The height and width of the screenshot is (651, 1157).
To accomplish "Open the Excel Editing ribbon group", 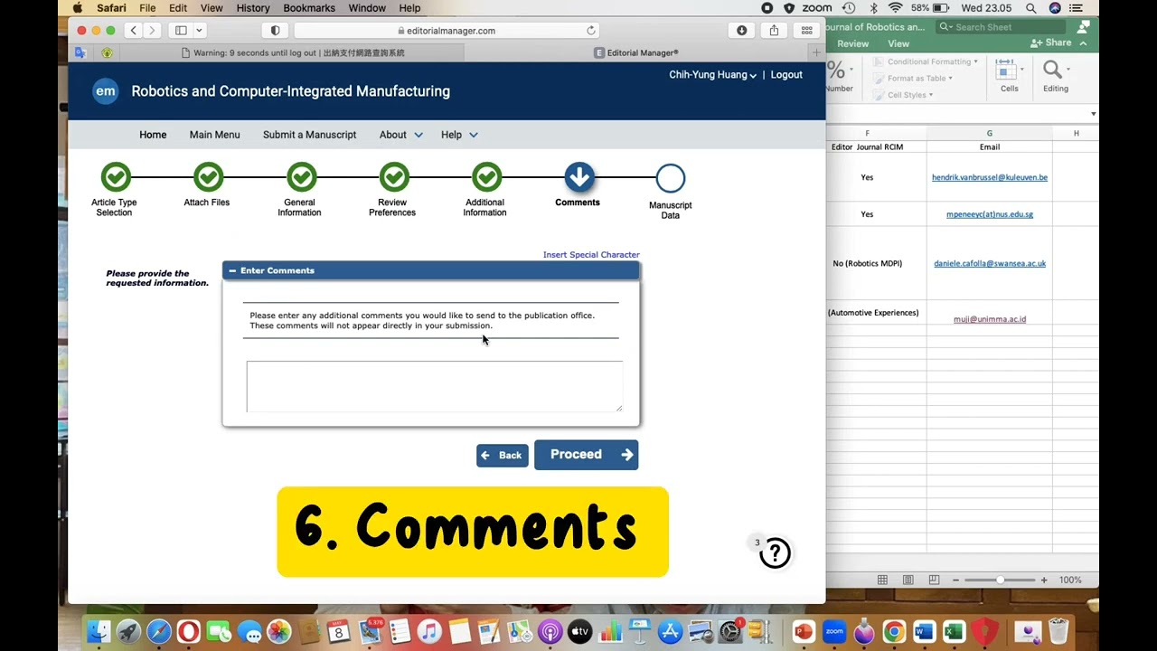I will (1055, 76).
